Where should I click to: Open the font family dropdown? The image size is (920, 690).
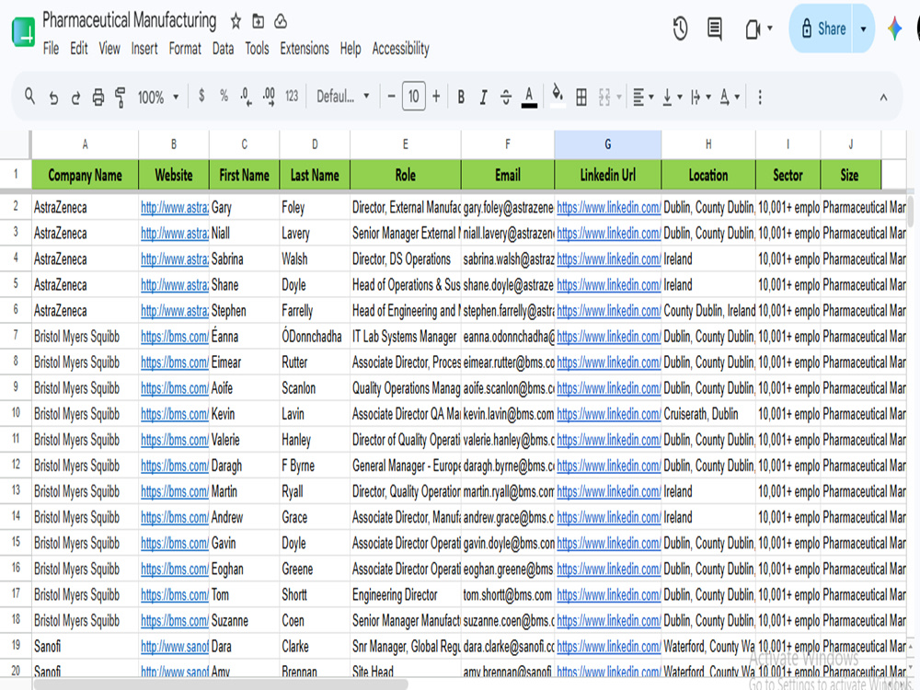[343, 97]
